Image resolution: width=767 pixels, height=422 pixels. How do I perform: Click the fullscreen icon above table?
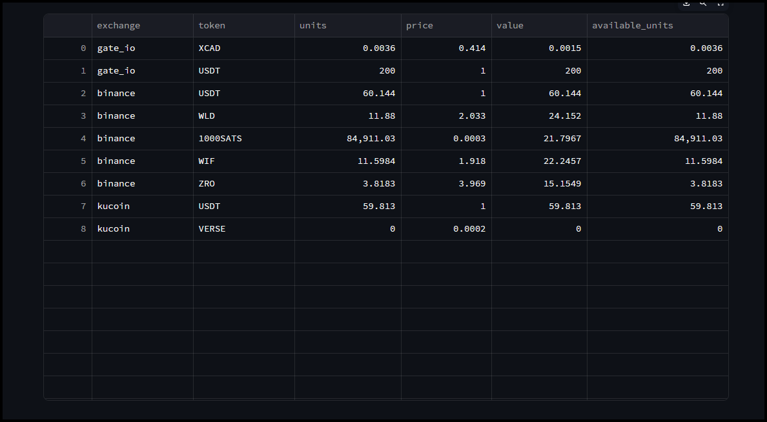tap(721, 3)
